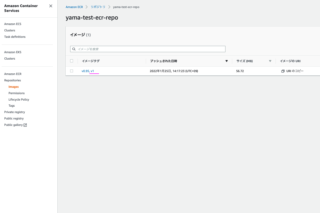320x213 pixels.
Task: Open Task definitions in sidebar
Action: pos(15,37)
